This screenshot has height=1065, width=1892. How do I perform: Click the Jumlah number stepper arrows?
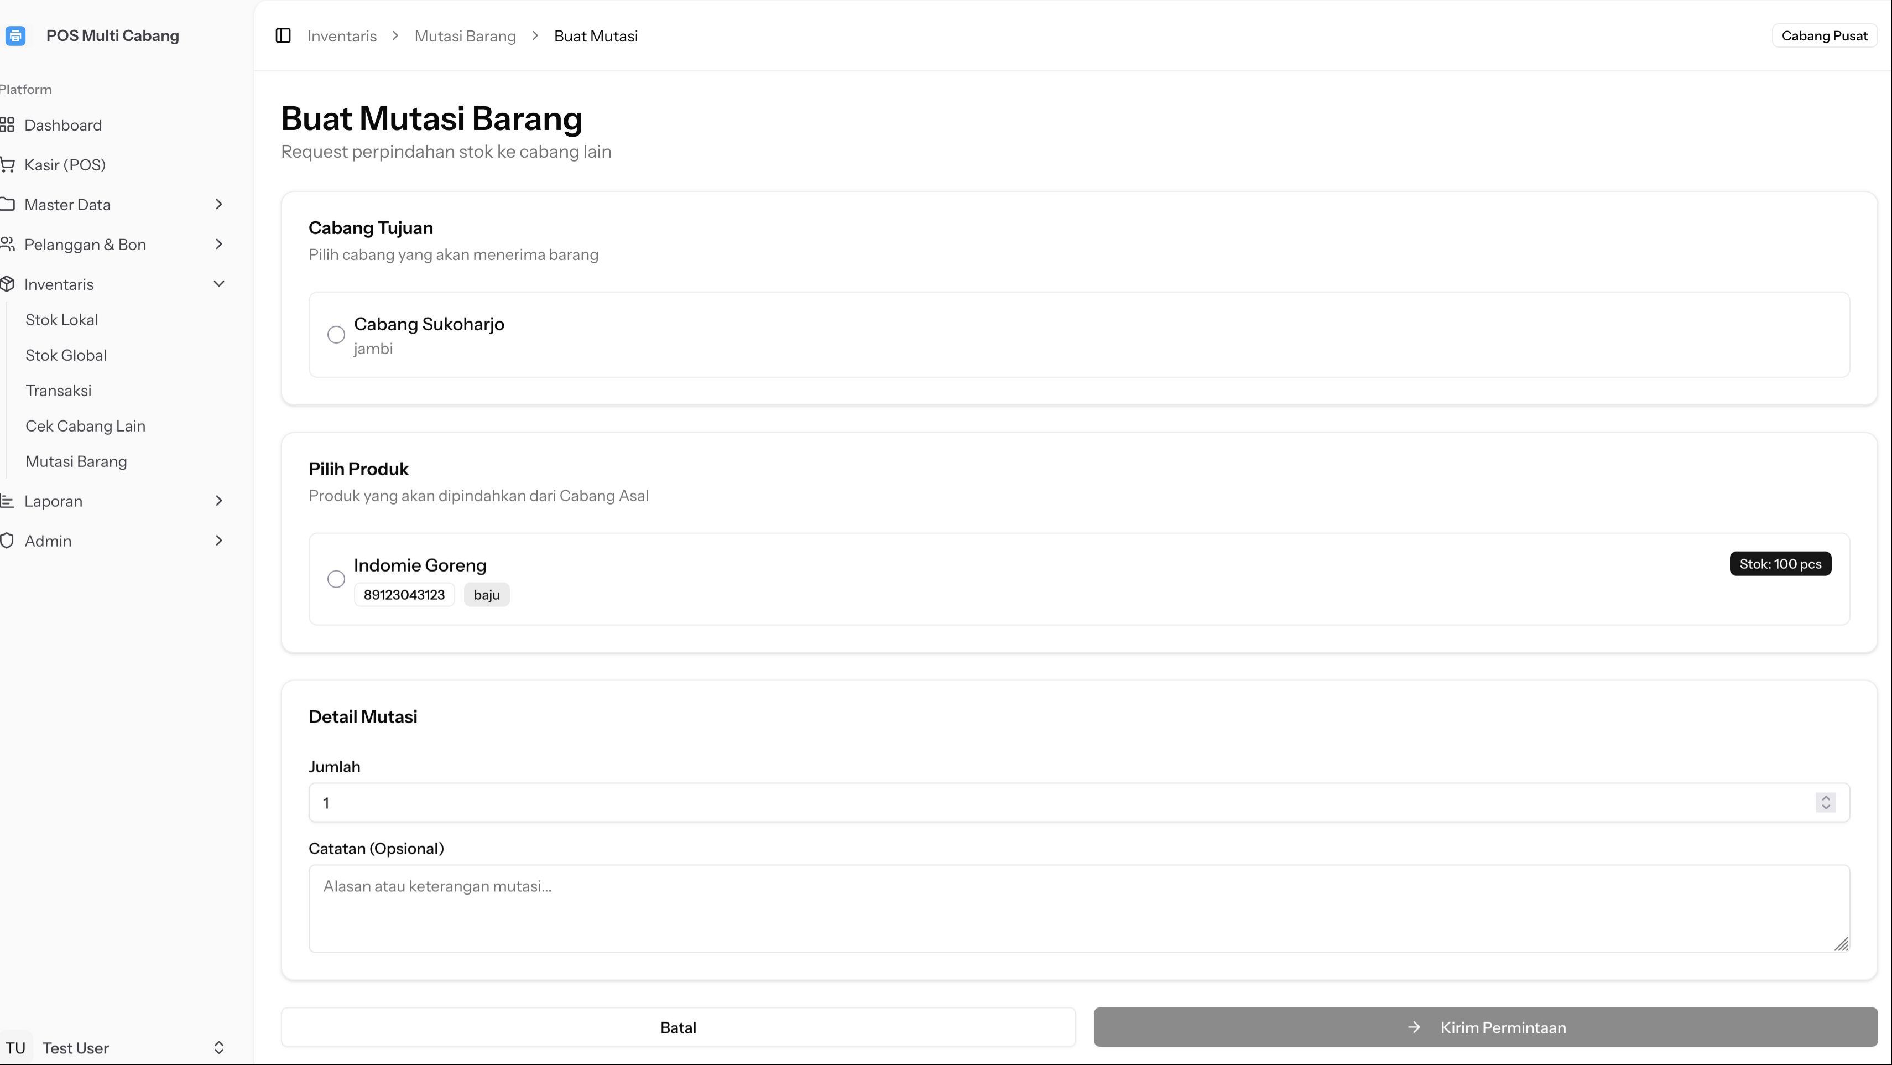(x=1825, y=802)
